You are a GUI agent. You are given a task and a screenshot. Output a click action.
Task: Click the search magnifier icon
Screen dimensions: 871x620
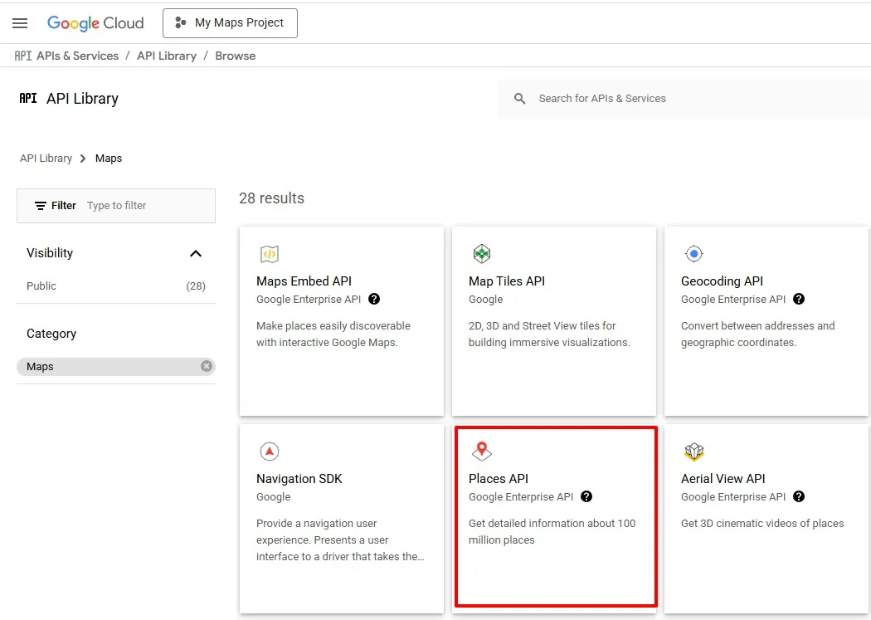point(520,99)
